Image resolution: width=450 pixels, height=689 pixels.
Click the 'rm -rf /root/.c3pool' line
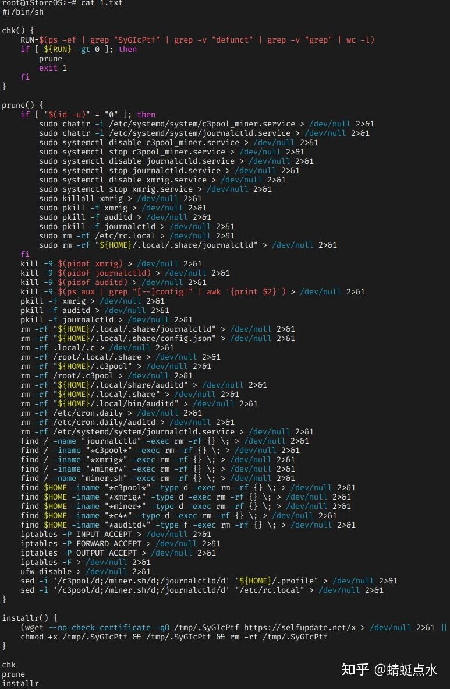pos(107,376)
